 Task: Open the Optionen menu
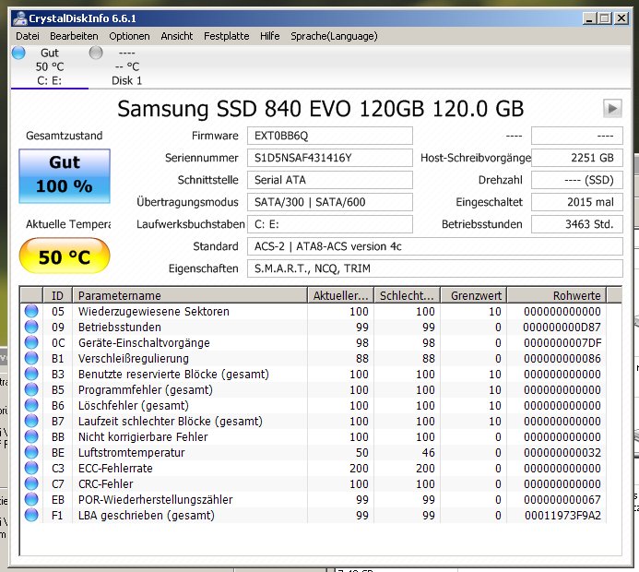point(129,36)
